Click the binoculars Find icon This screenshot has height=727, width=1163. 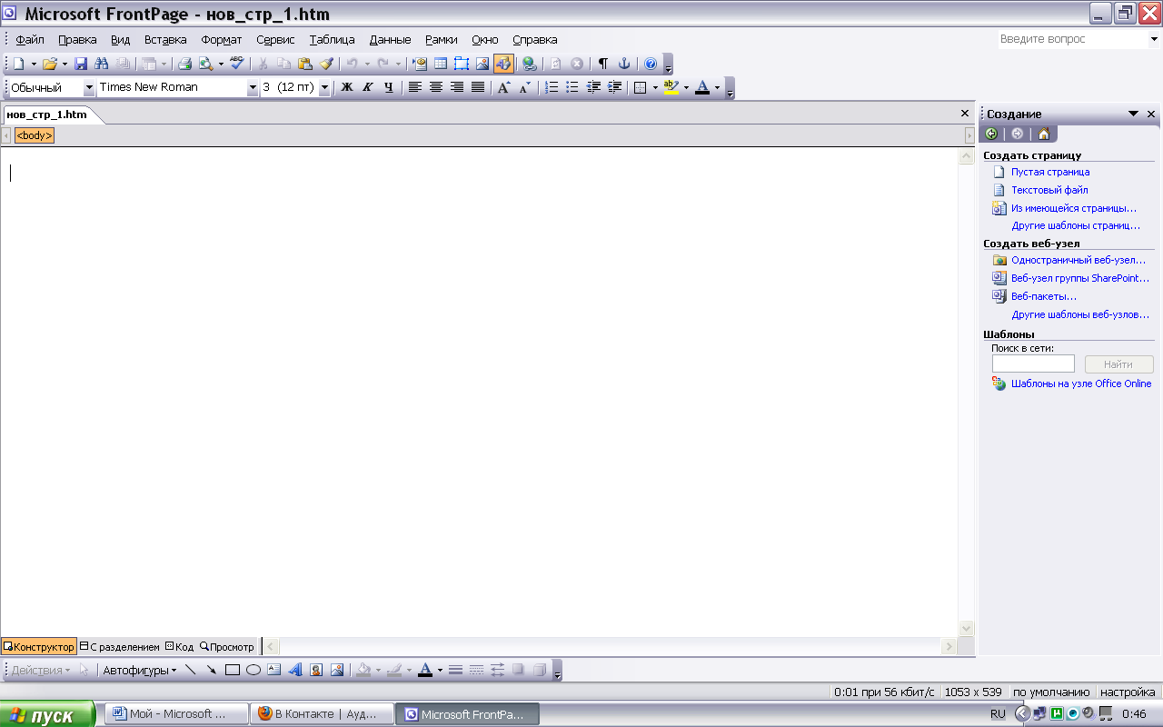click(102, 64)
